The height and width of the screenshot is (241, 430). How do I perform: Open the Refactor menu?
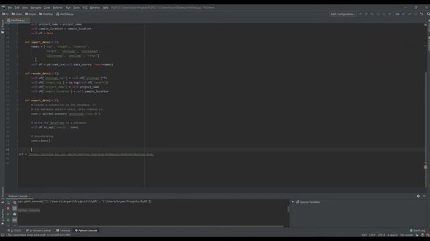tap(58, 7)
